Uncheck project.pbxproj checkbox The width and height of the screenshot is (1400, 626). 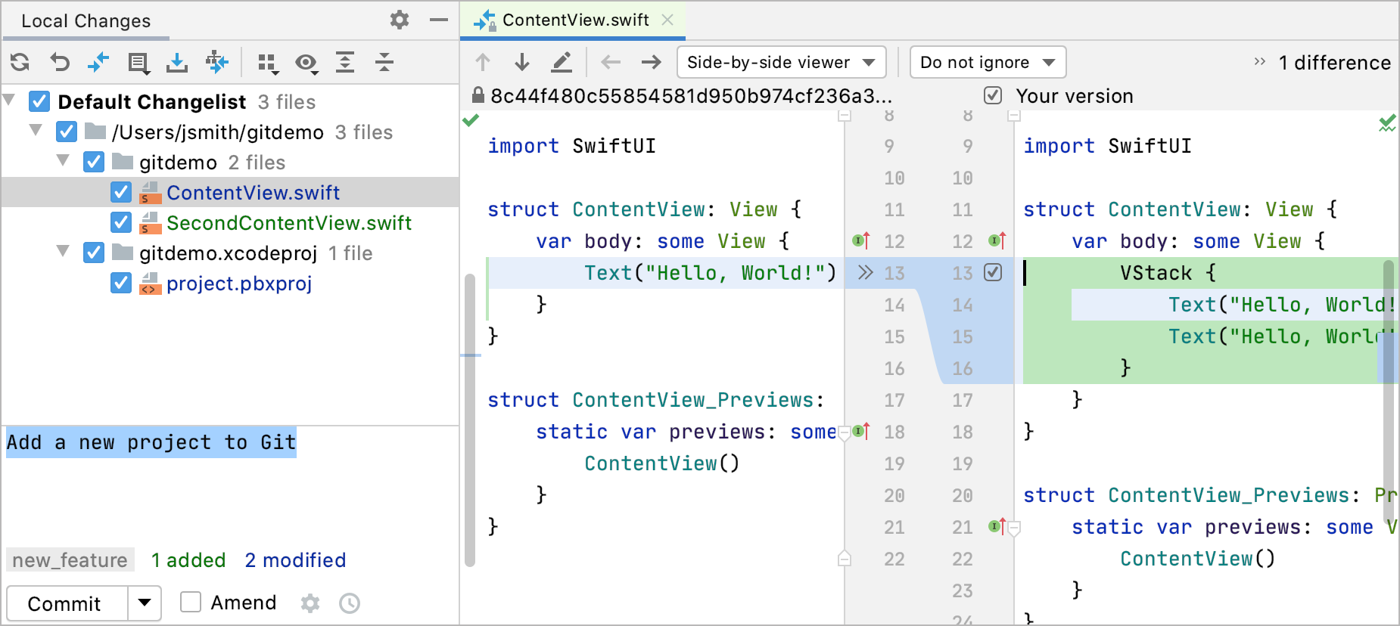(x=121, y=283)
